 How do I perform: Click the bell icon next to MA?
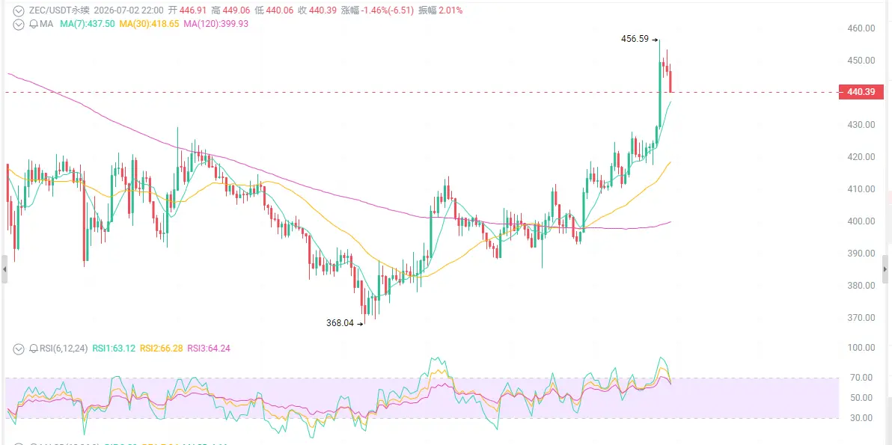pos(32,24)
